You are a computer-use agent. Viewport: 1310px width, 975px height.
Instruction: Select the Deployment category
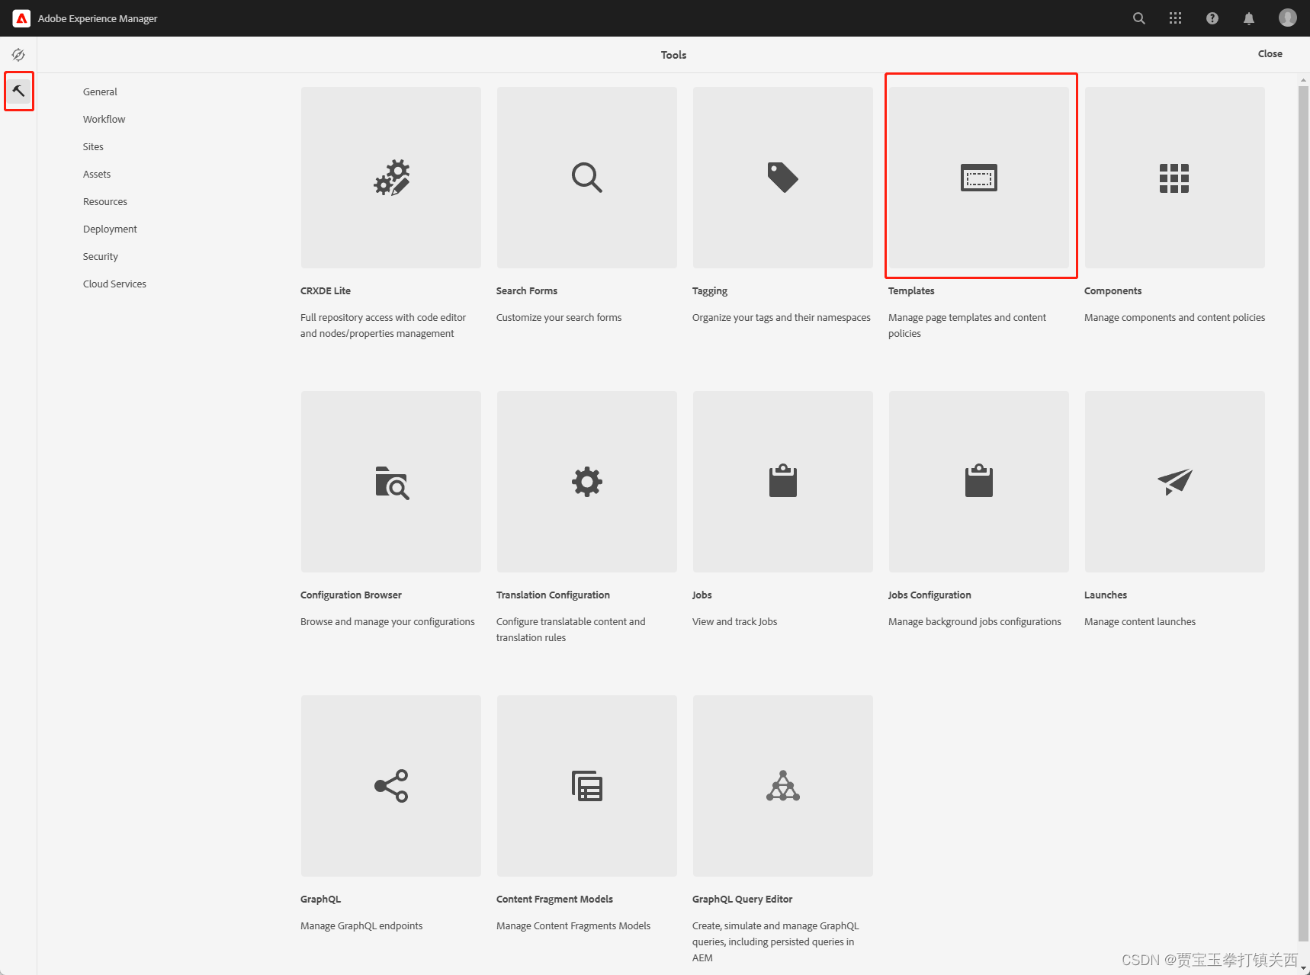(x=110, y=229)
